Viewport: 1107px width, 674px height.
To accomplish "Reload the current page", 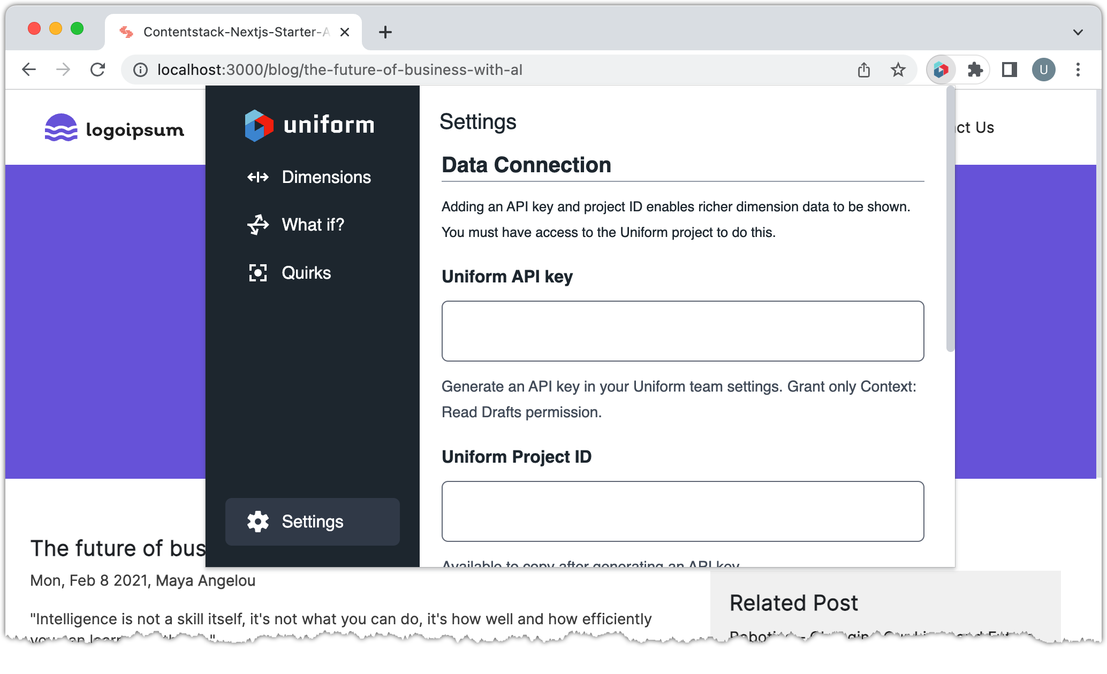I will [97, 70].
